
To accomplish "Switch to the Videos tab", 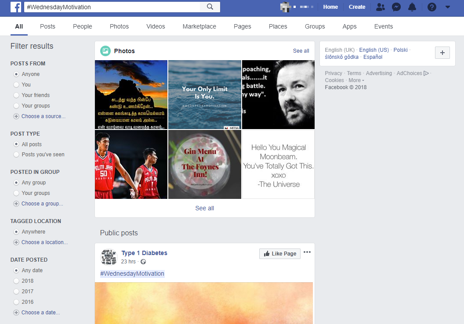I will pyautogui.click(x=156, y=26).
